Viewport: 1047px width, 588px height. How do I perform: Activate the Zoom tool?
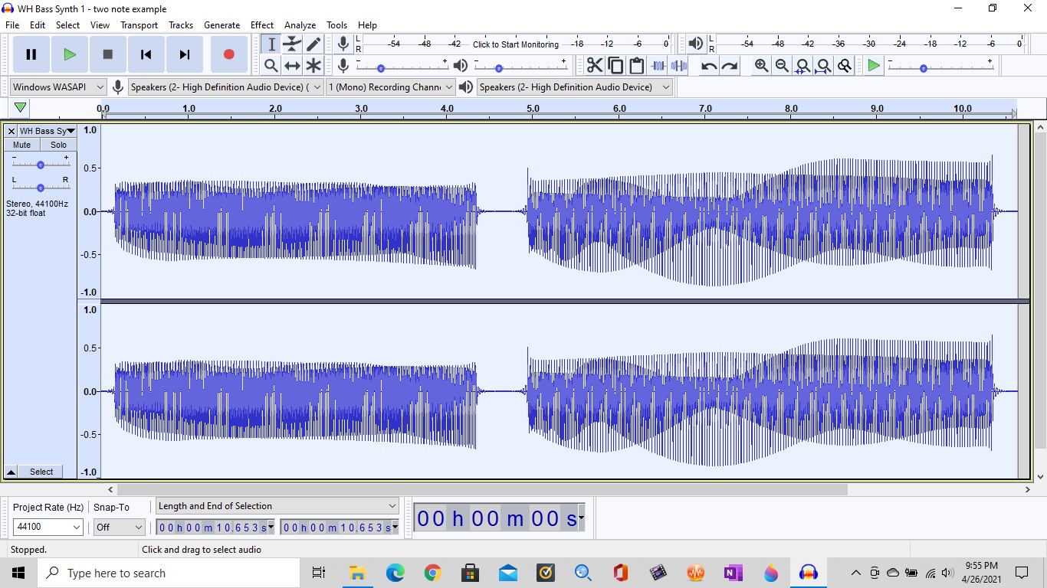point(271,65)
